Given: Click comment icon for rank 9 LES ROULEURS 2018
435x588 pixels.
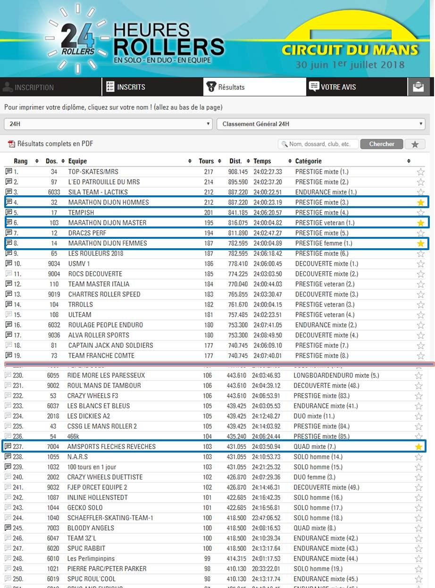Looking at the screenshot, I should point(8,253).
